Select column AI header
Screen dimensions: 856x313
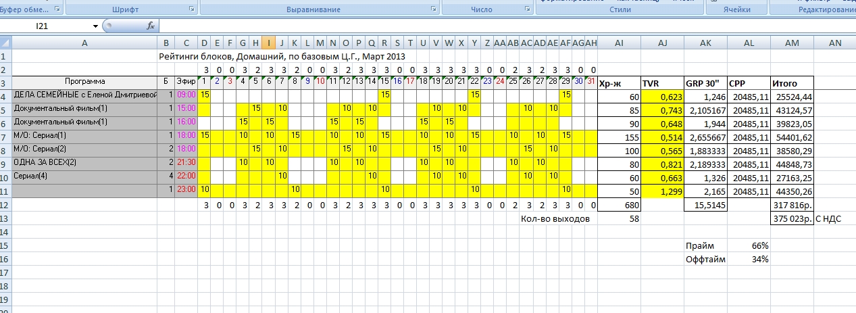(619, 43)
